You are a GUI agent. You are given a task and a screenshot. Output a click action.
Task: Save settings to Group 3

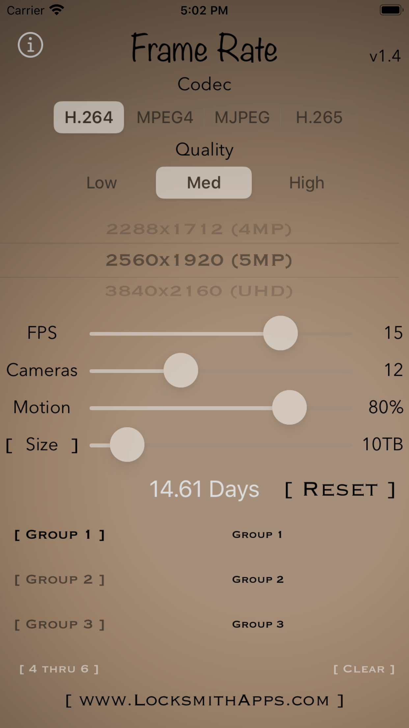(x=60, y=624)
